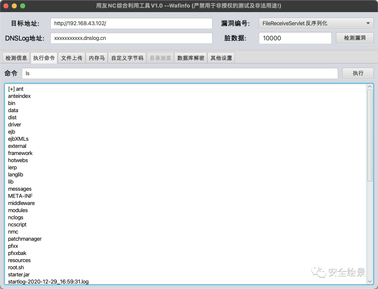Click the 'nclogs' output line

pos(16,217)
